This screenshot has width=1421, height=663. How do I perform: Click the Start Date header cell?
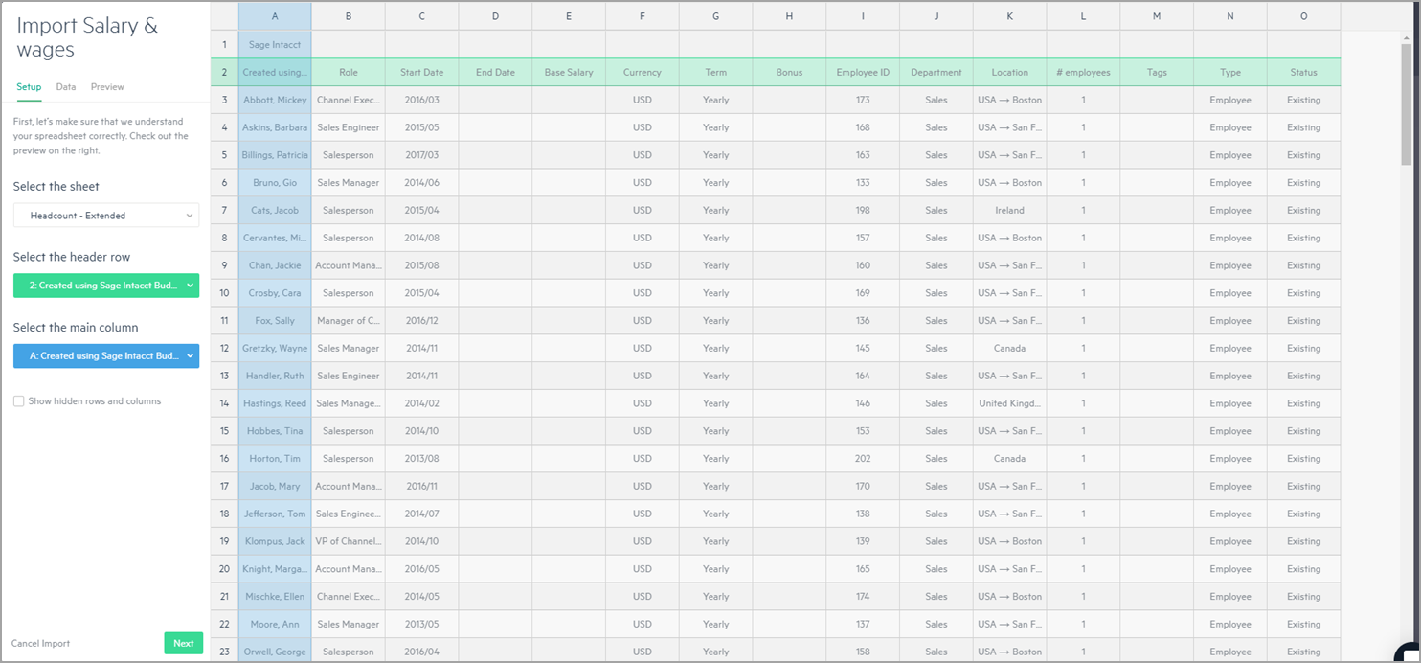point(422,72)
